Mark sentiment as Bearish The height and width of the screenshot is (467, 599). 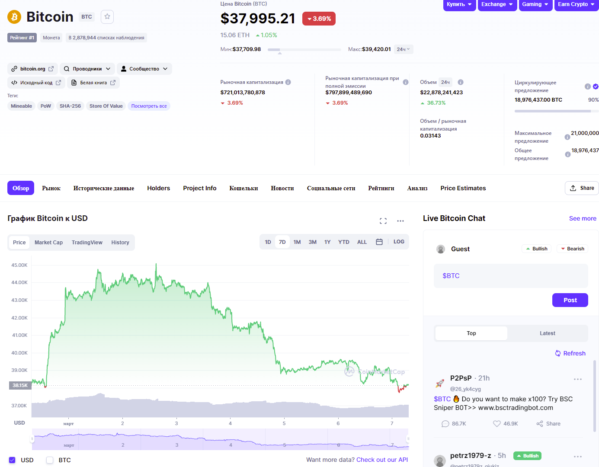pos(572,249)
